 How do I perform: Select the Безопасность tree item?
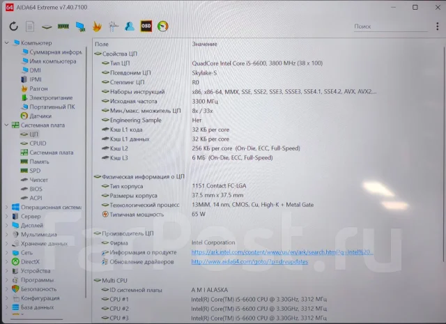click(x=34, y=289)
